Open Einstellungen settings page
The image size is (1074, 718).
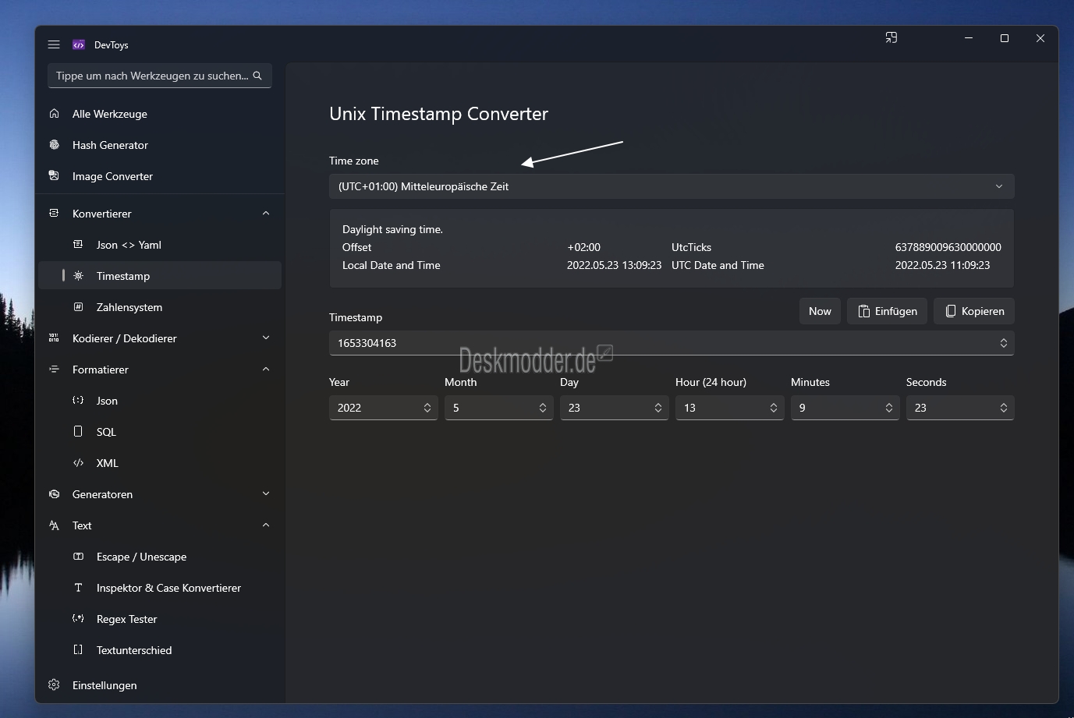click(x=160, y=685)
